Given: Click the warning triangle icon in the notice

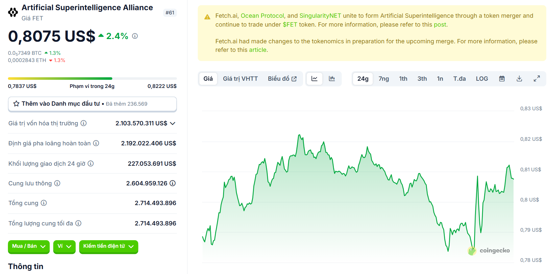Looking at the screenshot, I should (x=207, y=17).
